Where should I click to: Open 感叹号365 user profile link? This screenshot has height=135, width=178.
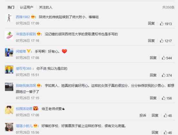pos(24,68)
